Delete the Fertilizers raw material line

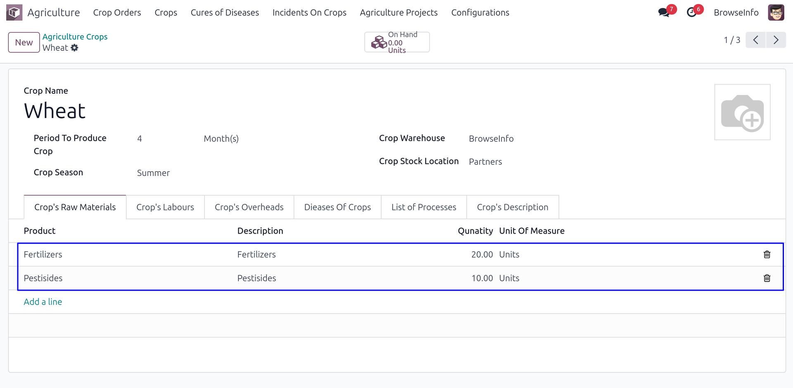(767, 255)
